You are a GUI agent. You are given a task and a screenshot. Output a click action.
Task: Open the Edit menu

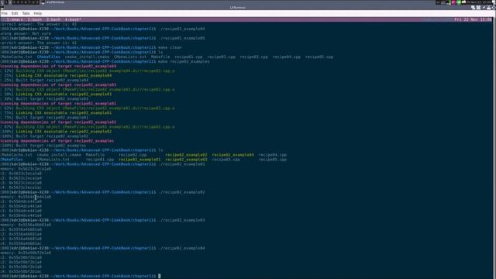click(15, 13)
